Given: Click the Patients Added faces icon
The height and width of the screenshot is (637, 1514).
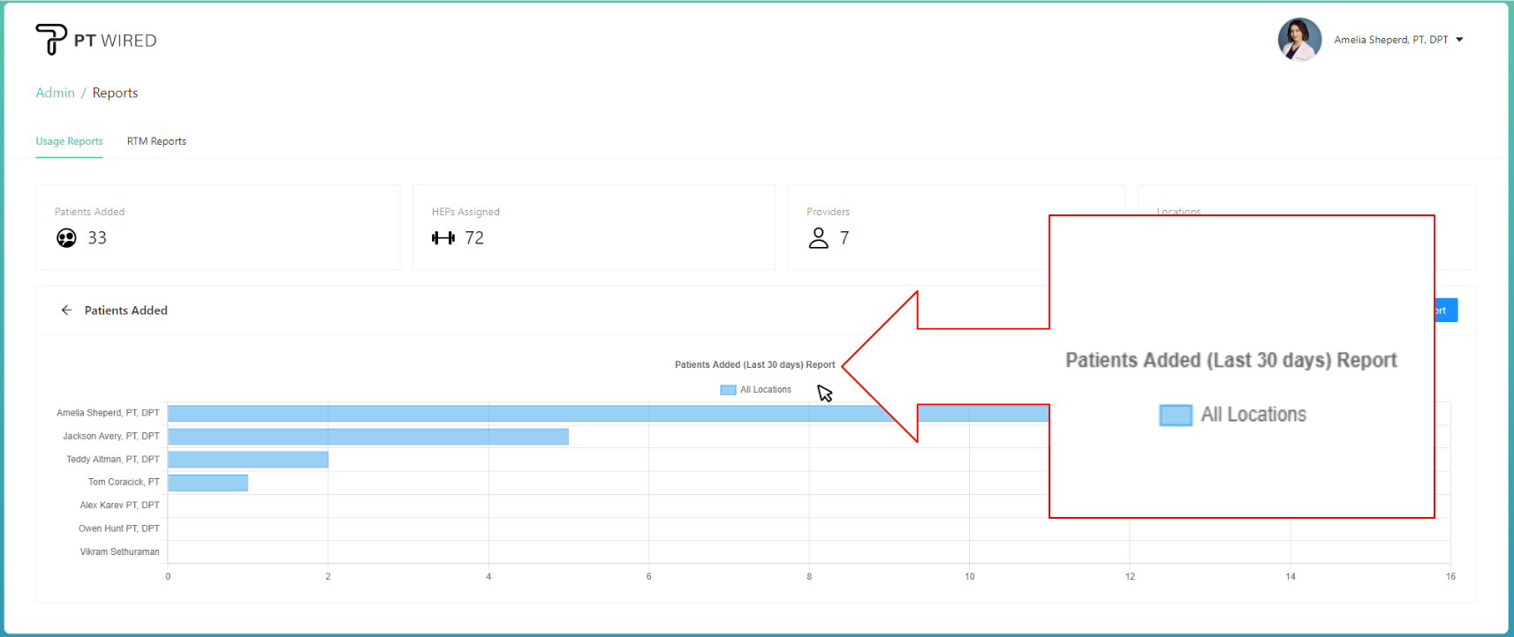Looking at the screenshot, I should [x=66, y=238].
